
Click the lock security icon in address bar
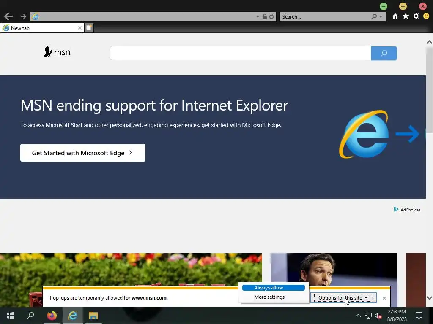pyautogui.click(x=265, y=16)
